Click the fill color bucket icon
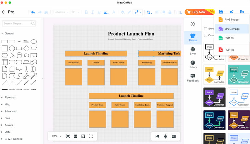The width and height of the screenshot is (250, 144). pos(122,12)
